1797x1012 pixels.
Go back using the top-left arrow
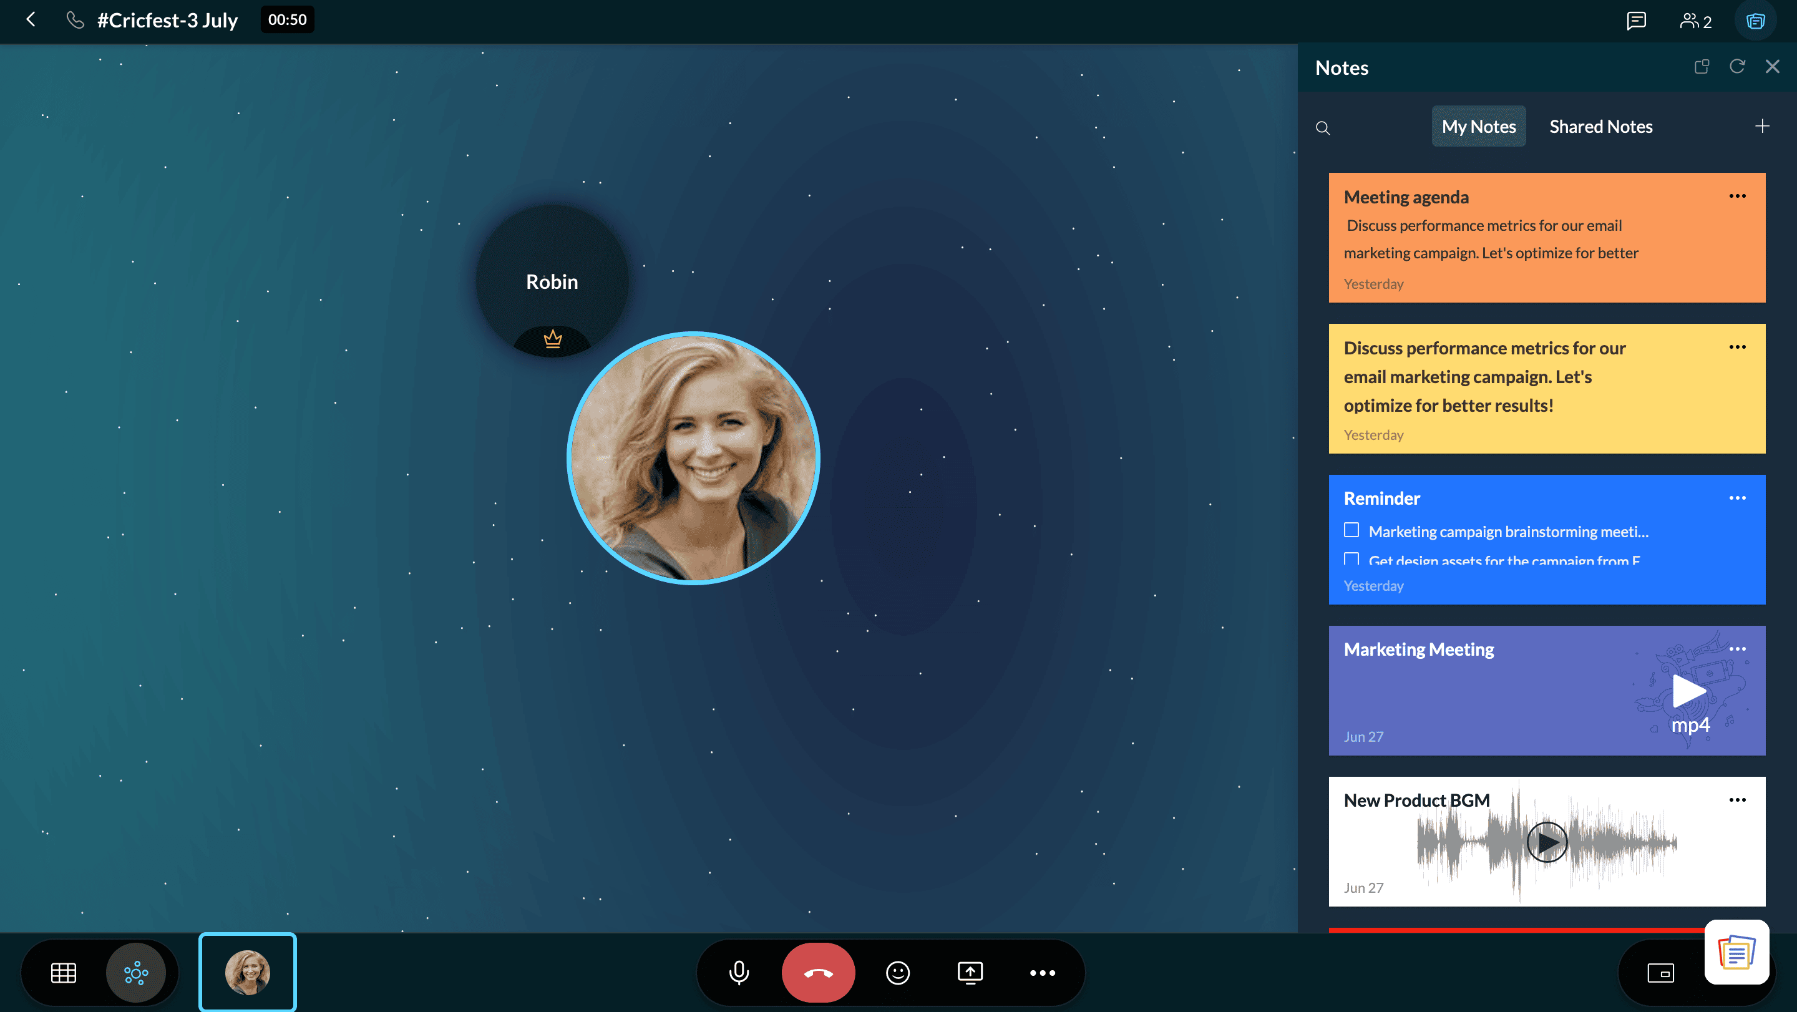(31, 19)
